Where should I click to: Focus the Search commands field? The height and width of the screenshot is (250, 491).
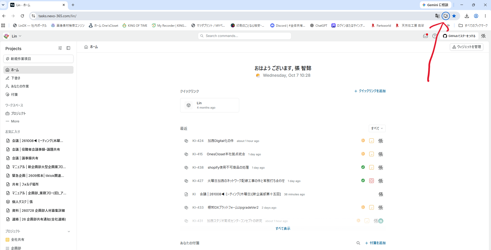click(x=245, y=36)
